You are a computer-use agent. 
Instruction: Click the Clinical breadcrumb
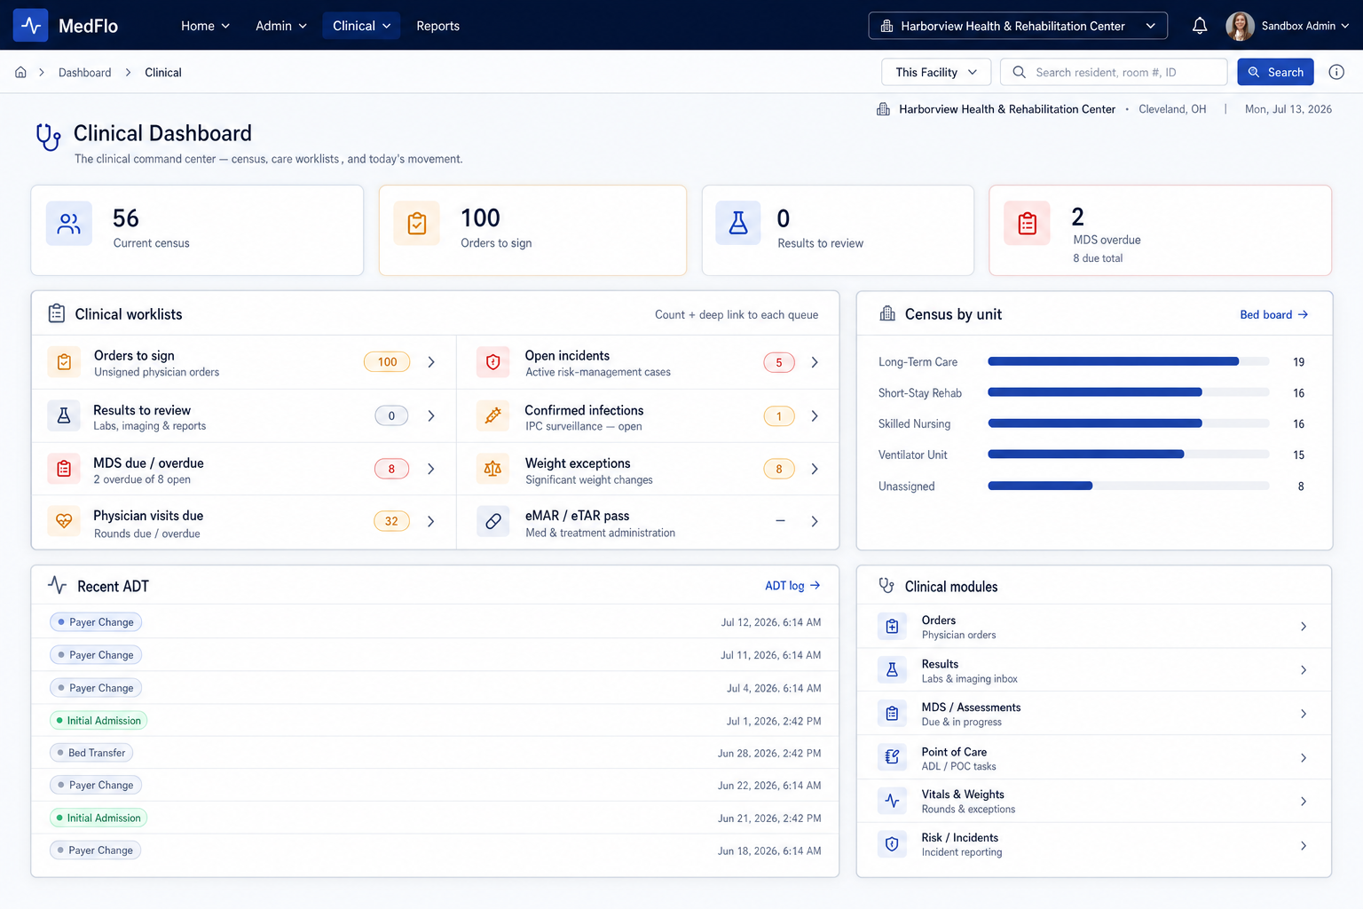(163, 73)
